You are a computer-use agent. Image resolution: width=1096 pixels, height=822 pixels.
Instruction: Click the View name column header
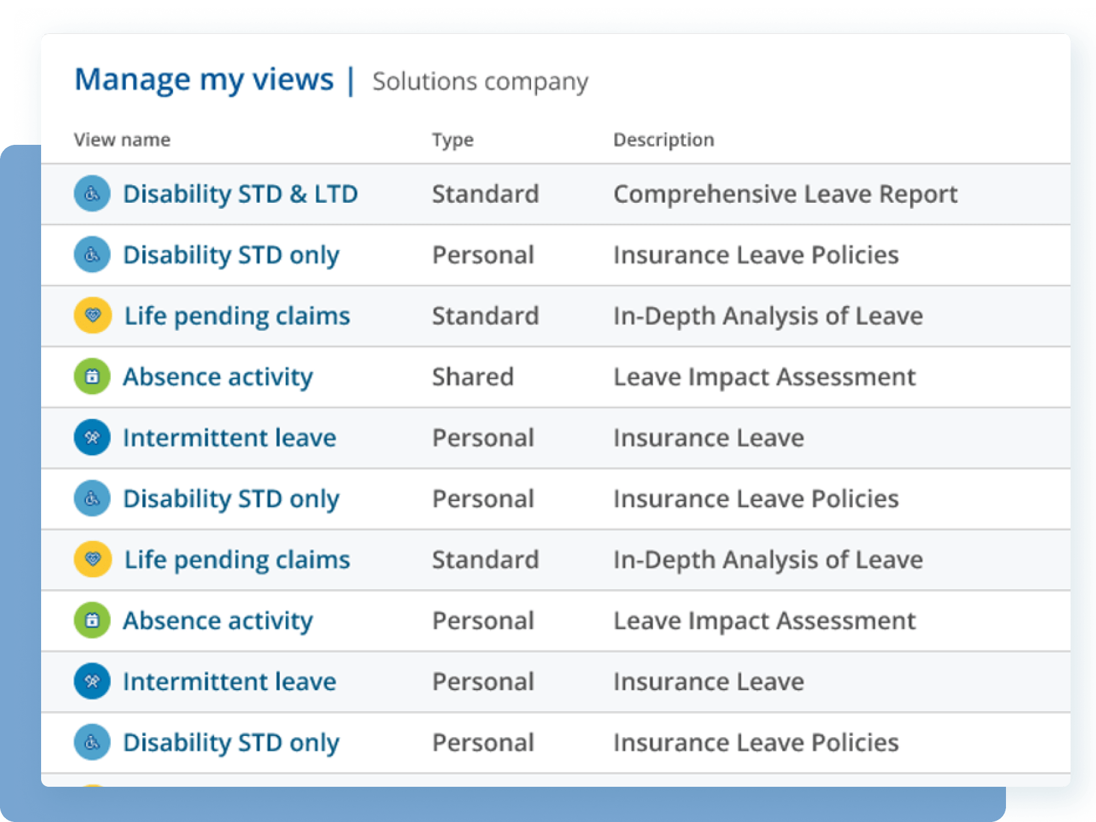click(x=123, y=139)
